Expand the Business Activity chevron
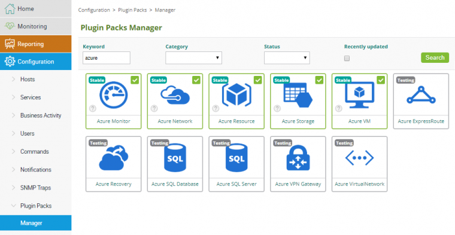 13,115
